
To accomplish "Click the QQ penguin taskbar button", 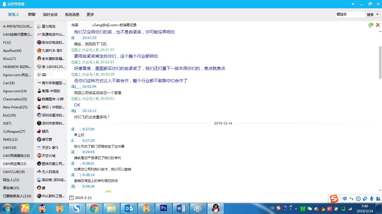I will 215,208.
